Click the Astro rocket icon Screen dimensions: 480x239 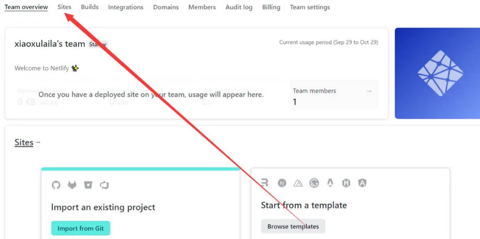[x=330, y=183]
